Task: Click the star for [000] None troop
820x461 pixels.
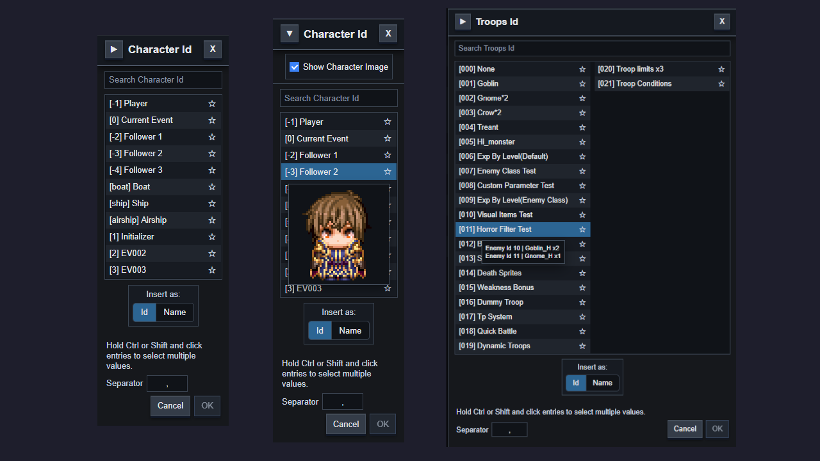Action: click(x=582, y=69)
